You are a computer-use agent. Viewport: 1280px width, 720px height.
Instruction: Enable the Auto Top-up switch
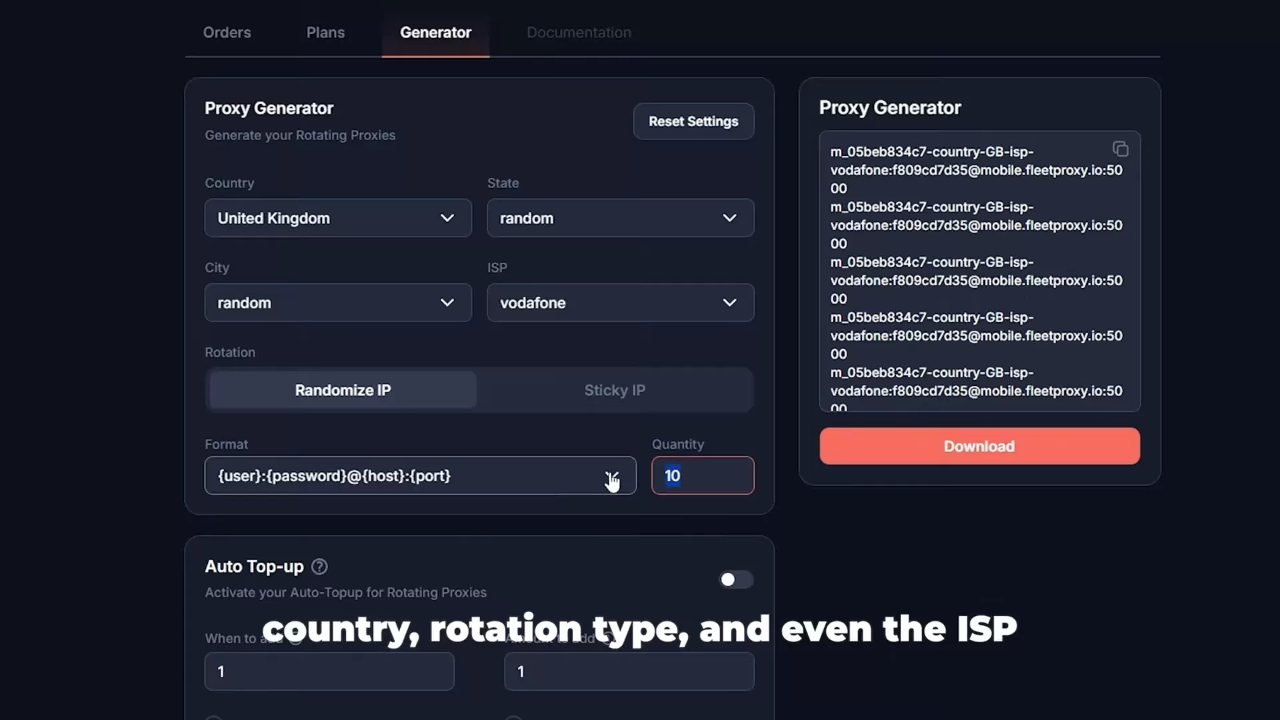735,579
